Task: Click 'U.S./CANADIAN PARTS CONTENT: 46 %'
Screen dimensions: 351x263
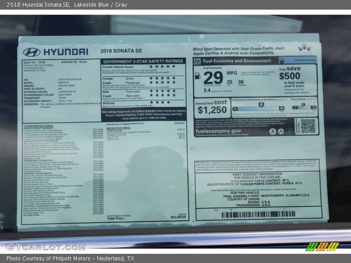Action: click(x=260, y=181)
